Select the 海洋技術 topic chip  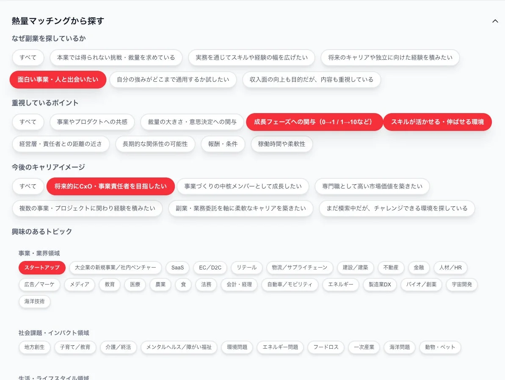coord(34,302)
